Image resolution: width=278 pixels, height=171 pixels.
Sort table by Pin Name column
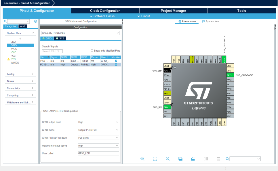coord(45,57)
